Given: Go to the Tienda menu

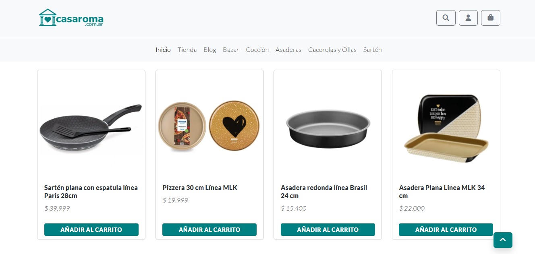Looking at the screenshot, I should pos(187,50).
